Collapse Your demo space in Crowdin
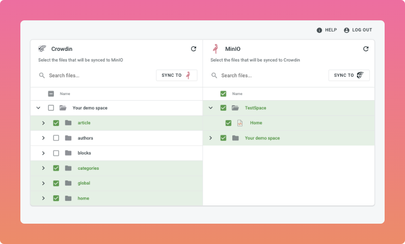This screenshot has height=244, width=405. [38, 108]
